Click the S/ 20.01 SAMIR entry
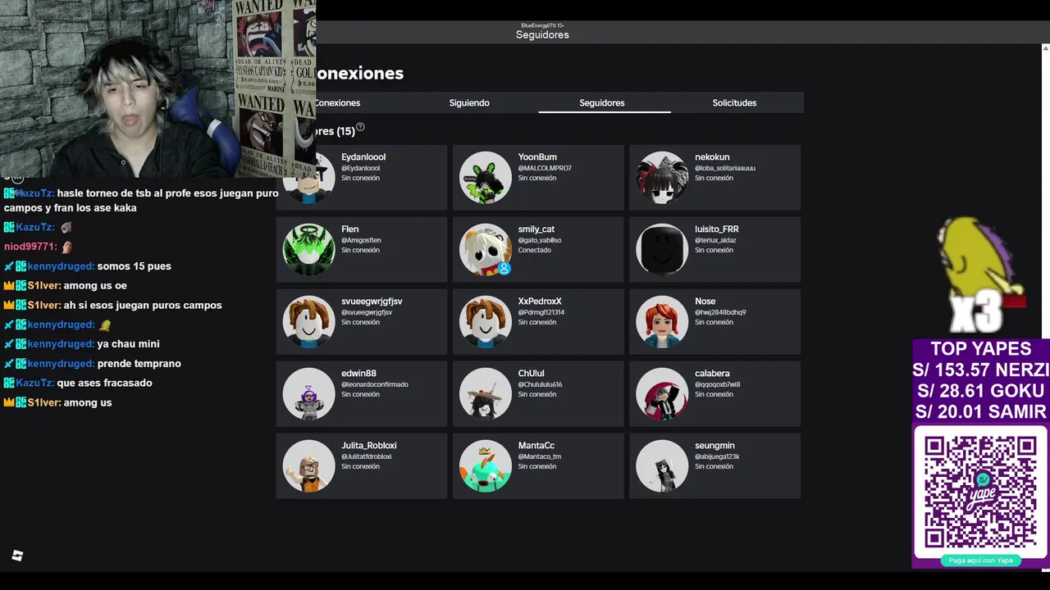Screen dimensions: 1050x590 point(981,412)
